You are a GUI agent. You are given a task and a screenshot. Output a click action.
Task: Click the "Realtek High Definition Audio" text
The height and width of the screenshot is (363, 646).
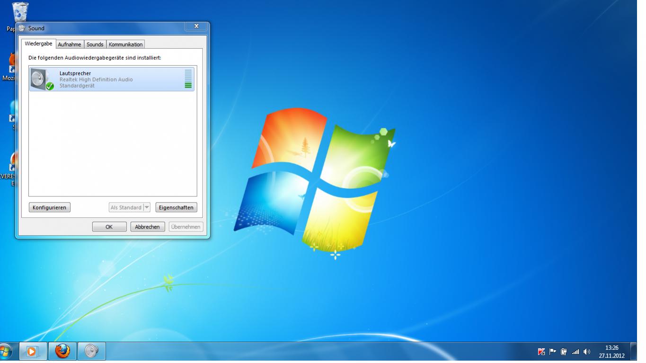[x=96, y=80]
